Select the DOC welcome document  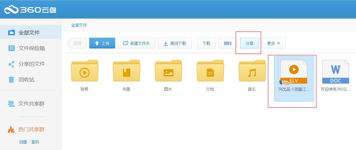(x=336, y=73)
